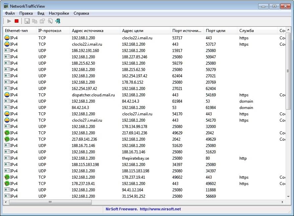Sort by the Адрес источника column header

tap(95, 31)
